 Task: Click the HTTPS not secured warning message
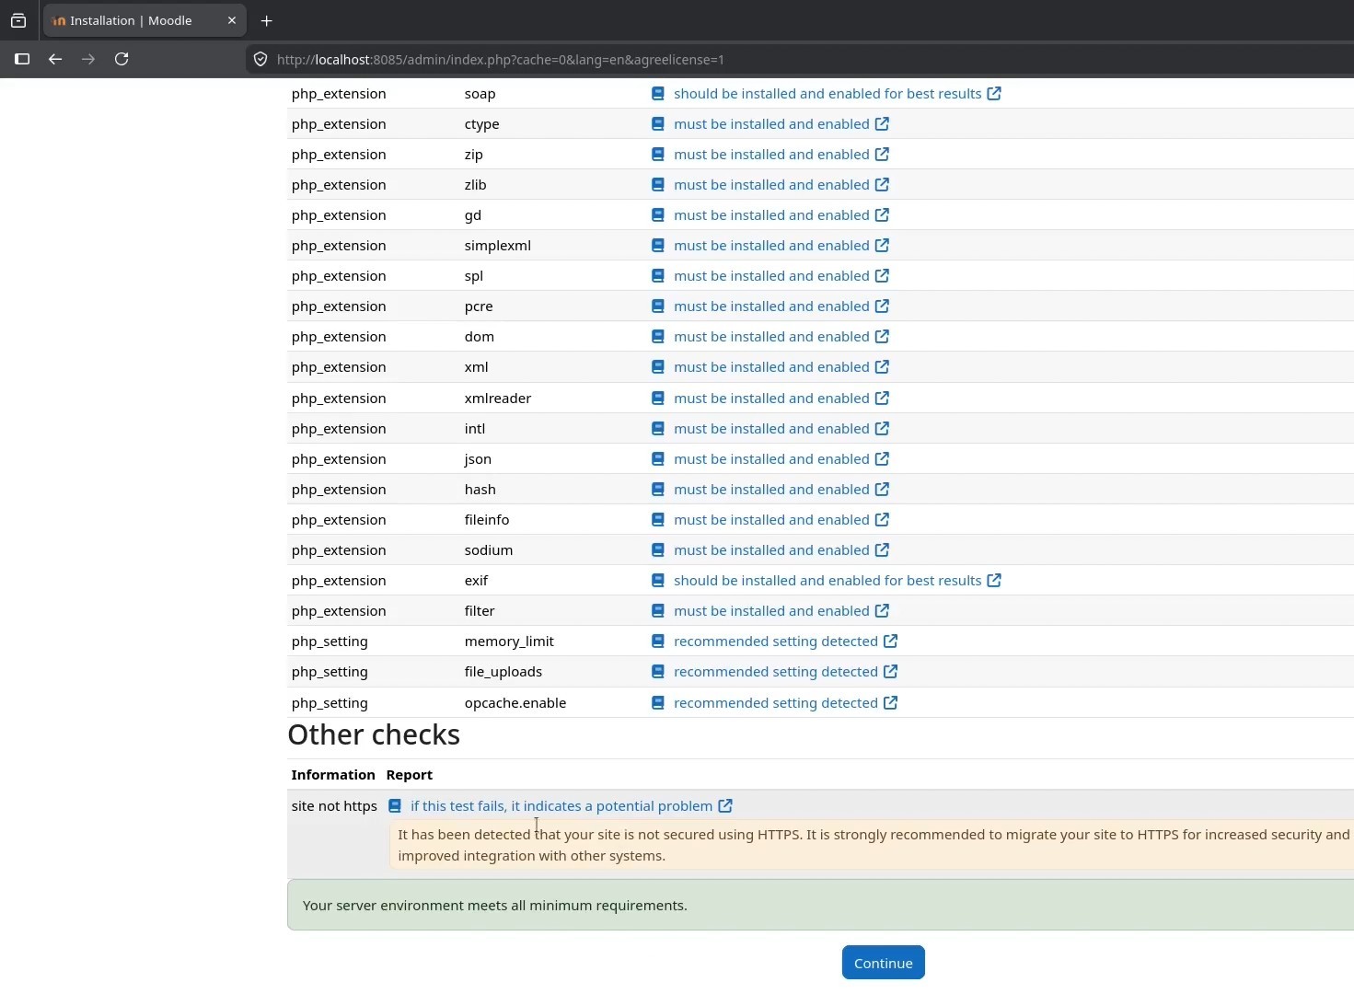click(873, 845)
